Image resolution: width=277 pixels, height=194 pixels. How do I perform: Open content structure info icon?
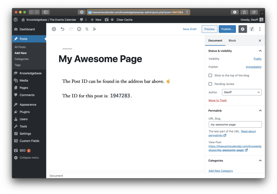click(79, 29)
